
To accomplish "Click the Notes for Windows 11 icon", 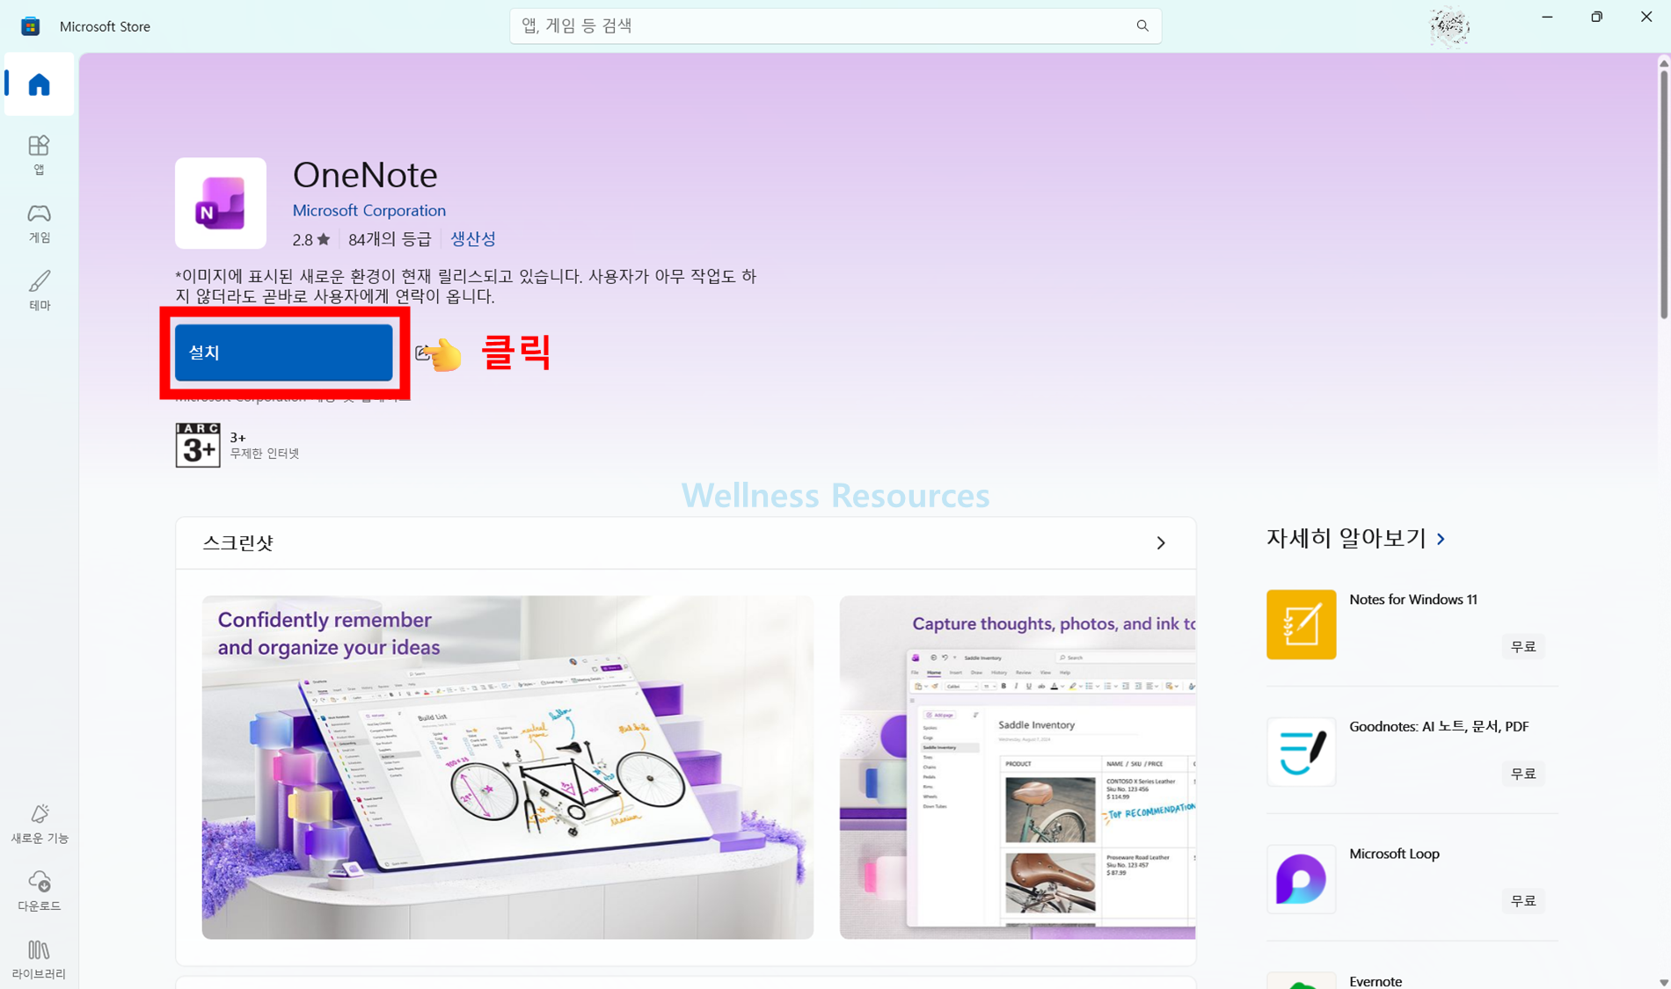I will tap(1301, 624).
